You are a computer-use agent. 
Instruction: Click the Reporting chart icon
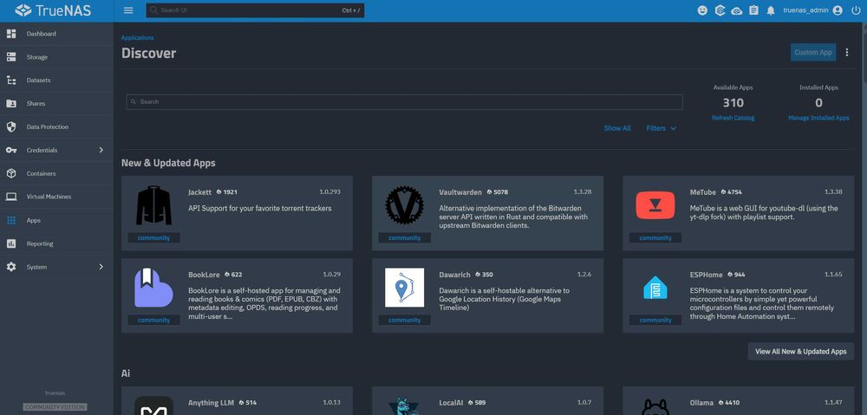click(x=11, y=243)
